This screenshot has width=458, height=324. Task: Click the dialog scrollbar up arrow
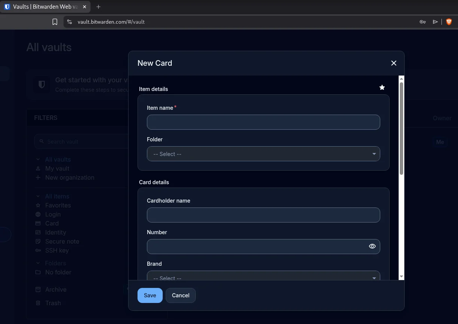401,79
